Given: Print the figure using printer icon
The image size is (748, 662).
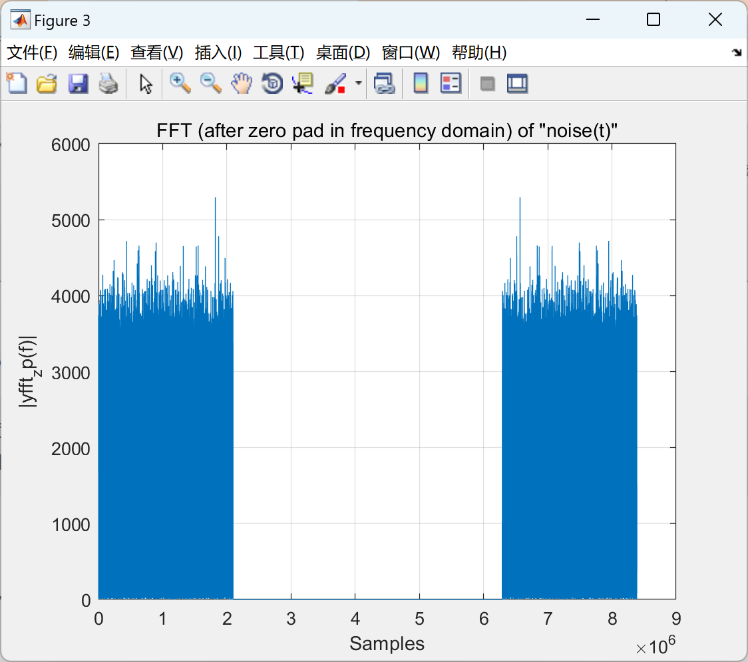Looking at the screenshot, I should (108, 83).
